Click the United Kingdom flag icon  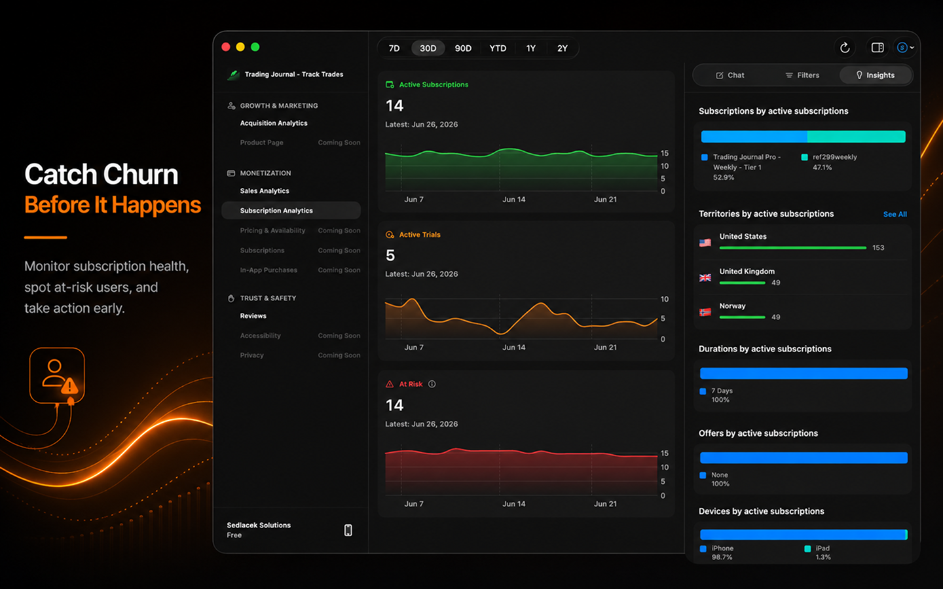(x=705, y=277)
